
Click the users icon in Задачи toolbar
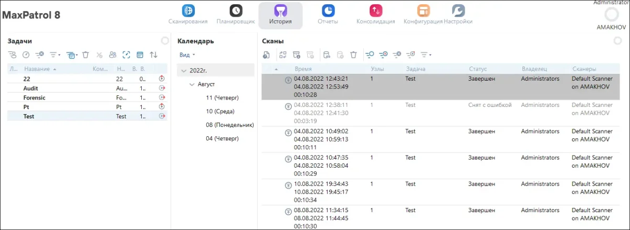pyautogui.click(x=113, y=54)
